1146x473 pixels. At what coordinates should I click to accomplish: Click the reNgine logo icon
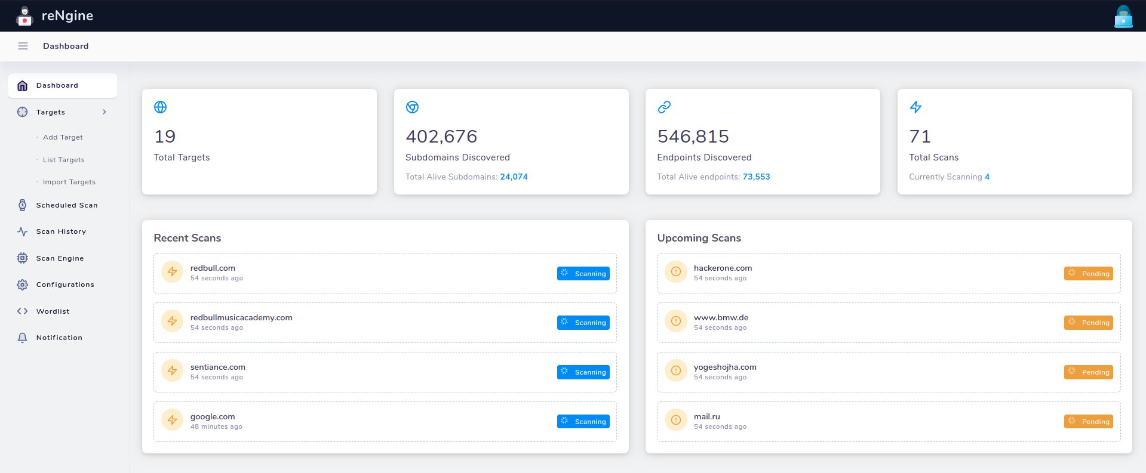pyautogui.click(x=24, y=16)
